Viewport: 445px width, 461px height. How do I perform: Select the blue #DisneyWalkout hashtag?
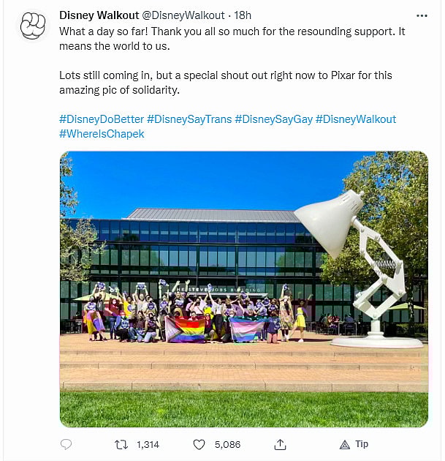coord(356,119)
